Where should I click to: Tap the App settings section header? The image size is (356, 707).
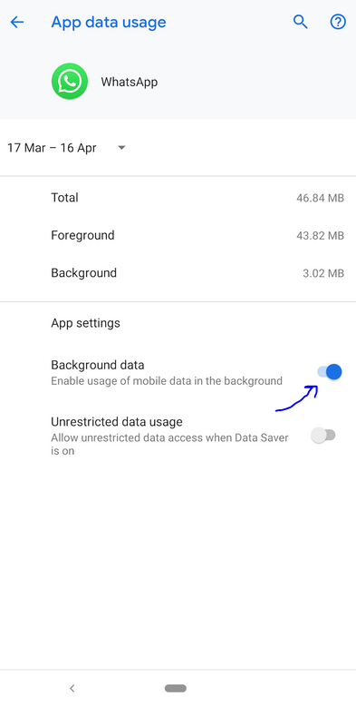(x=85, y=323)
